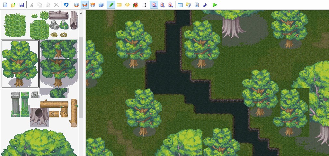
Task: Select the Pencil drawing tool
Action: point(111,5)
